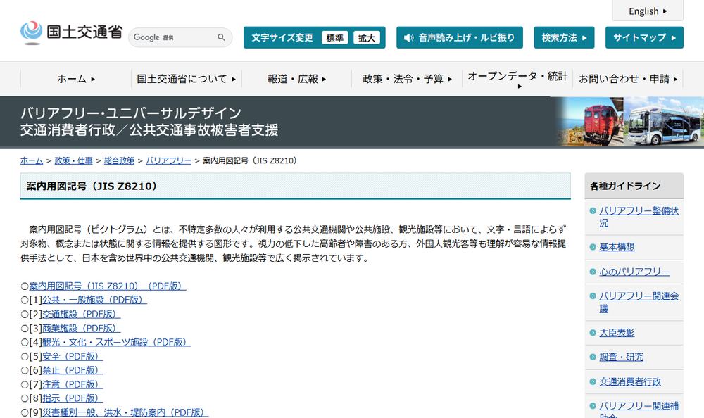Image resolution: width=704 pixels, height=418 pixels.
Task: Click the bullet icon beside 交通消費者行政
Action: (593, 381)
